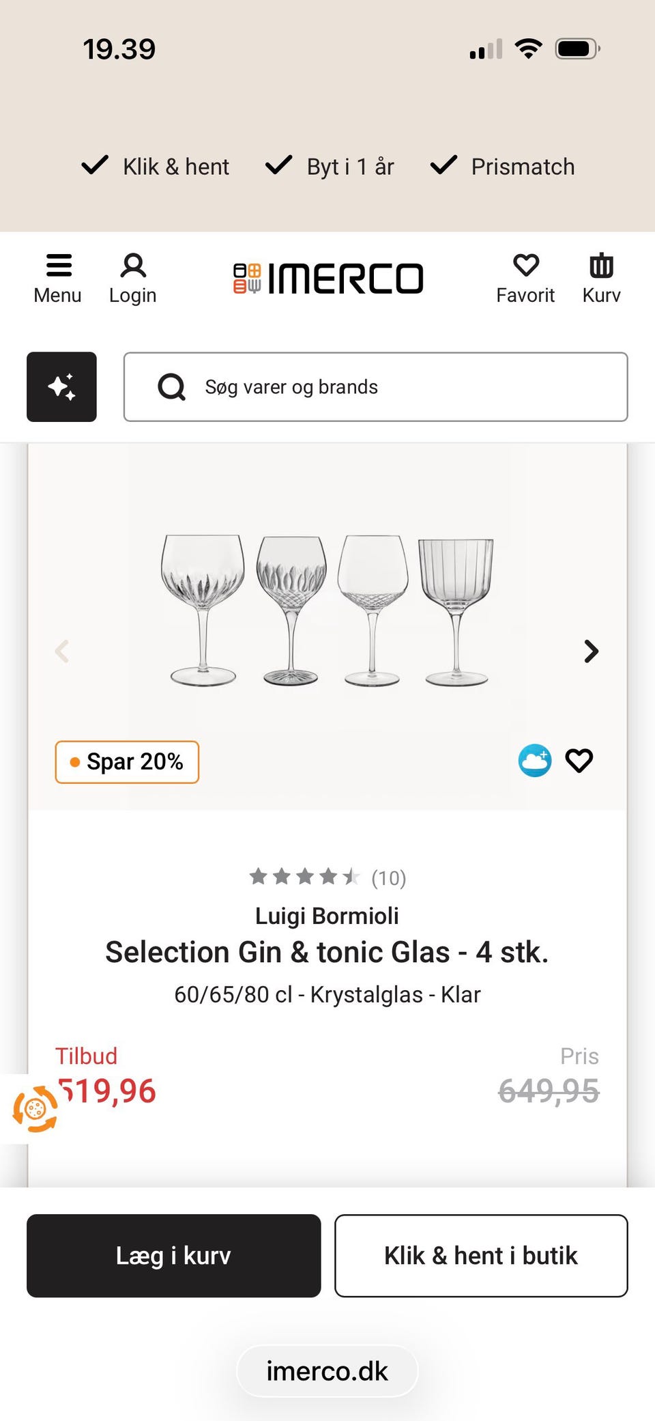Type in 'Søg varer og brands' field
This screenshot has width=655, height=1421.
pyautogui.click(x=396, y=387)
